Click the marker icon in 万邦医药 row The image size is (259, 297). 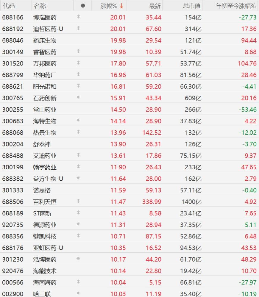[78, 63]
